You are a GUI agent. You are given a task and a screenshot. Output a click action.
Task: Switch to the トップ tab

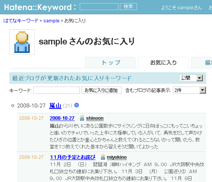(x=110, y=63)
